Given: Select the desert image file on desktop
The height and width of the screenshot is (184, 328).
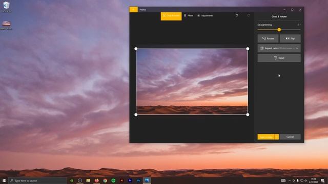Looking at the screenshot, I should point(6,25).
